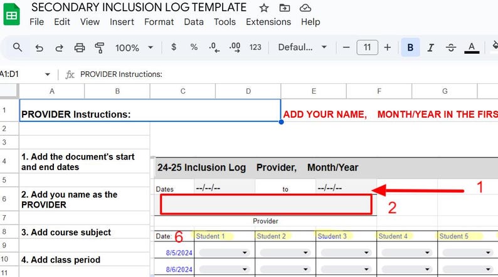Open more number formats 123
The height and width of the screenshot is (277, 498).
tap(255, 48)
